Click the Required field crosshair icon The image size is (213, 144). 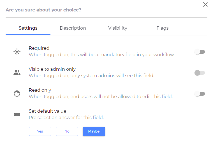pyautogui.click(x=17, y=52)
